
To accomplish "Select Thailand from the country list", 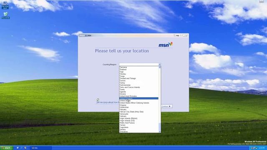I will pos(139,70).
